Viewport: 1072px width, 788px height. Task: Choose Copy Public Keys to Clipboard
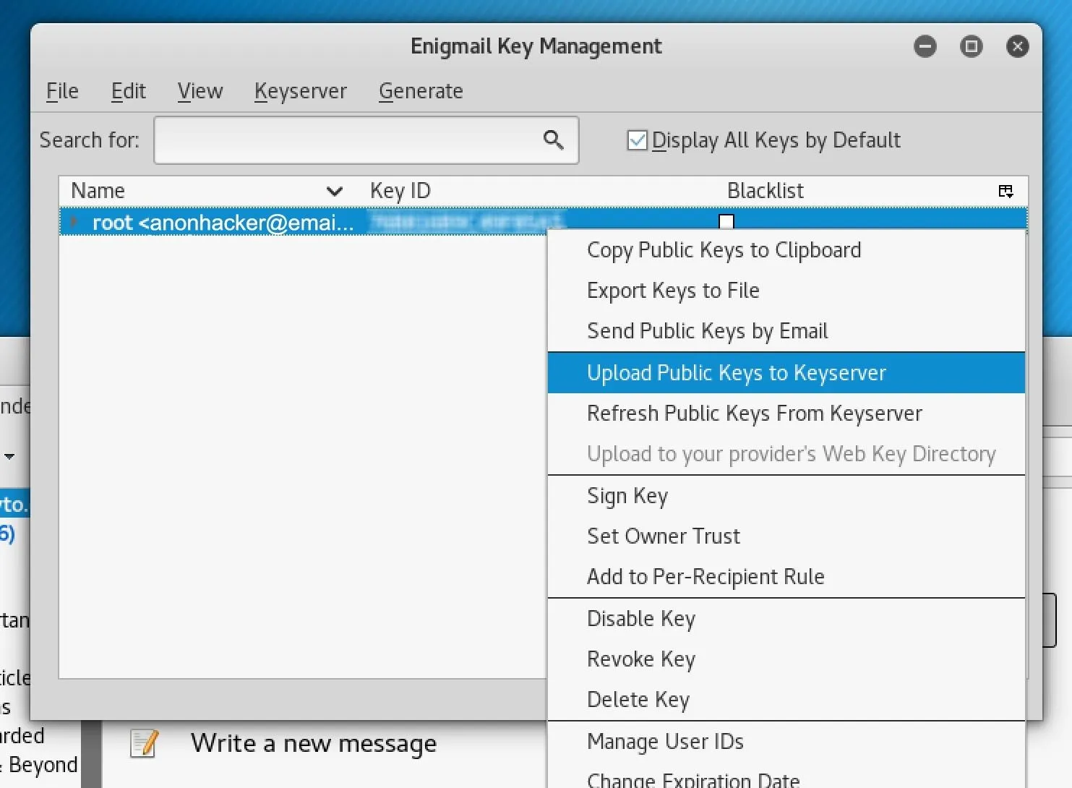pos(724,250)
